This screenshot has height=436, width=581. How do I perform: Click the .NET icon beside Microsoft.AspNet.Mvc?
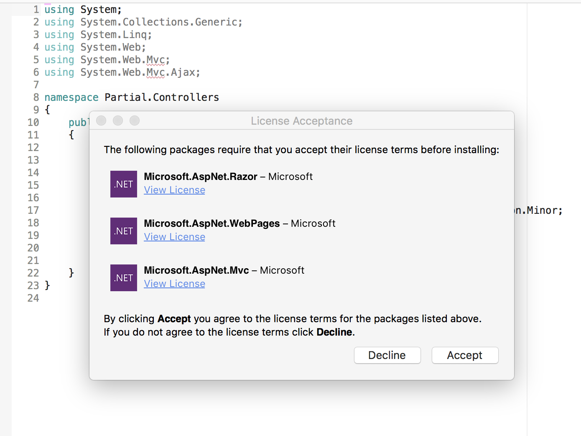tap(124, 278)
